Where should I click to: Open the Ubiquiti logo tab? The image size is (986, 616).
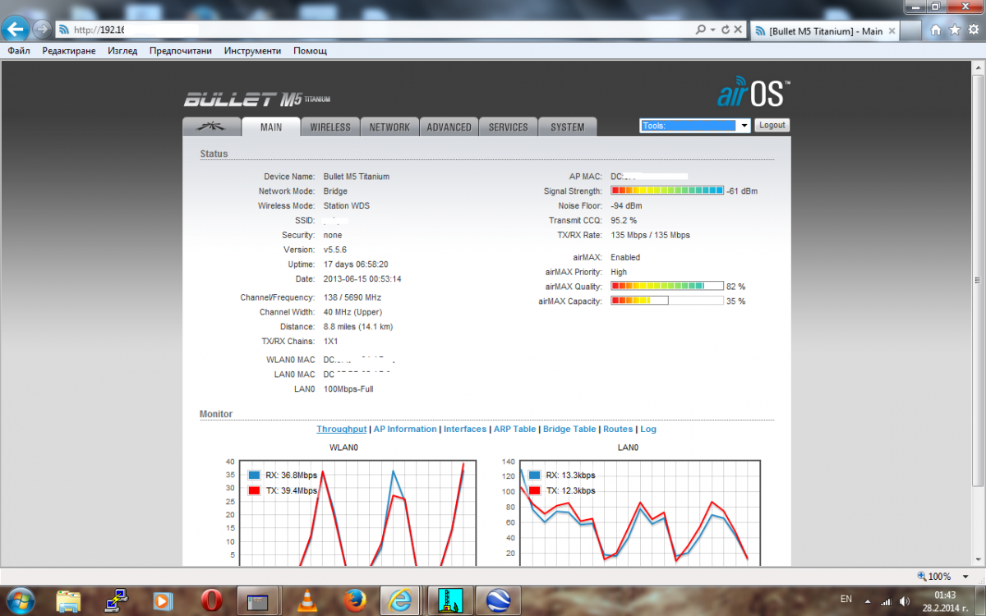211,127
